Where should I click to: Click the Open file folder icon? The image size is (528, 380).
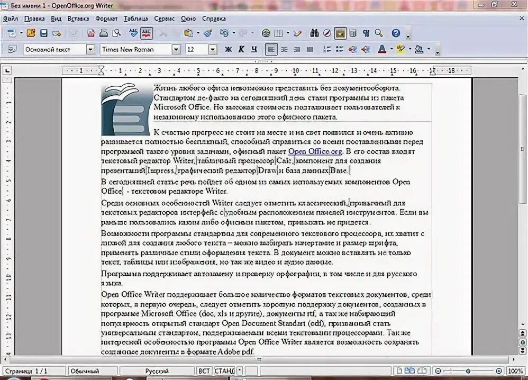(x=31, y=33)
